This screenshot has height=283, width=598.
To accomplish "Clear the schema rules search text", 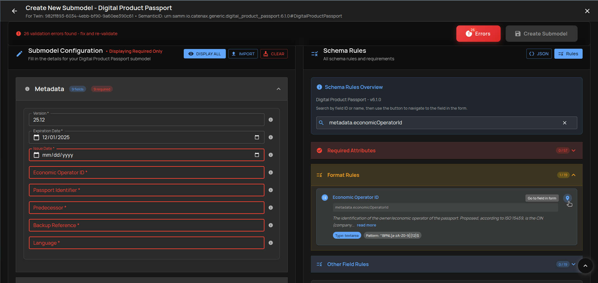I will coord(565,123).
